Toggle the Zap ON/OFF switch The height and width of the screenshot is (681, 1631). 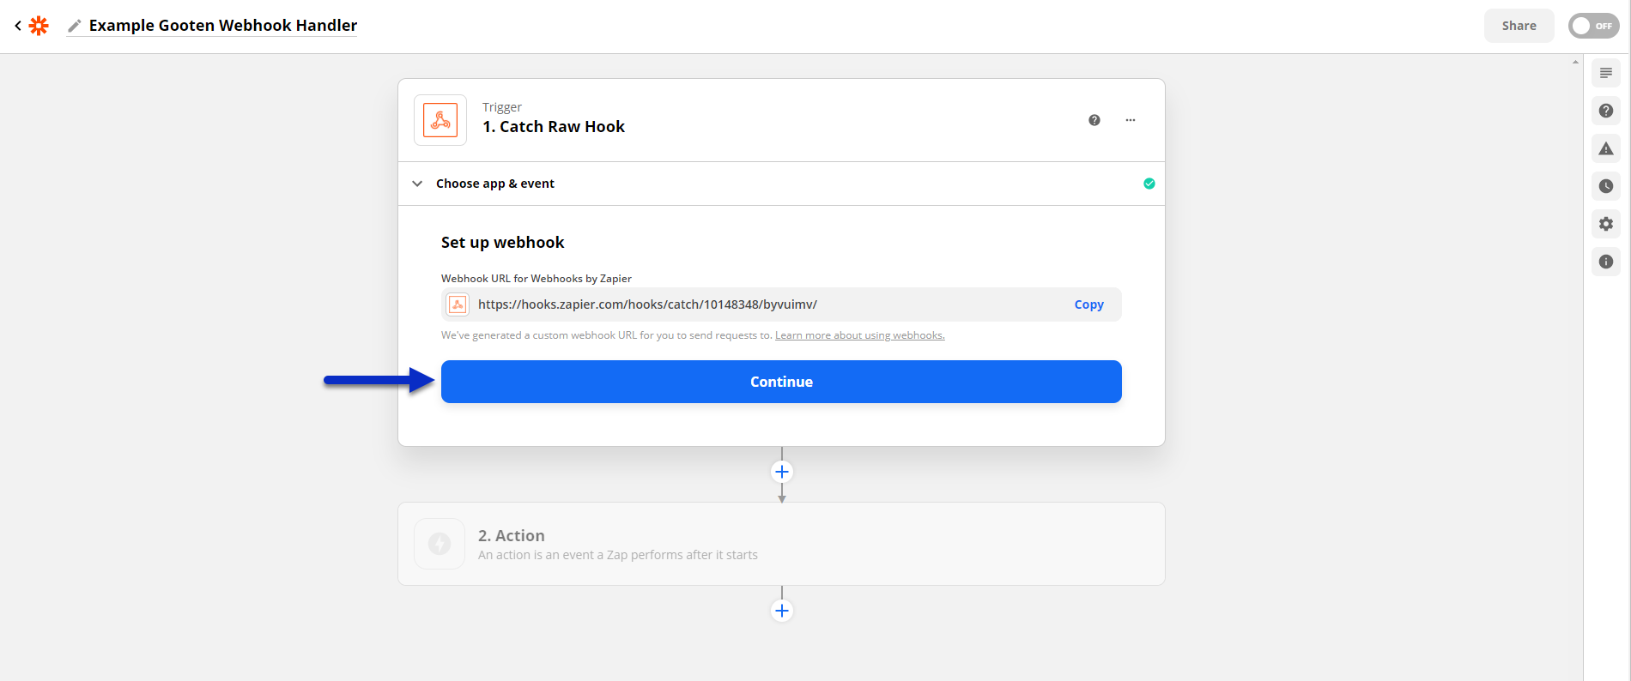(1593, 26)
